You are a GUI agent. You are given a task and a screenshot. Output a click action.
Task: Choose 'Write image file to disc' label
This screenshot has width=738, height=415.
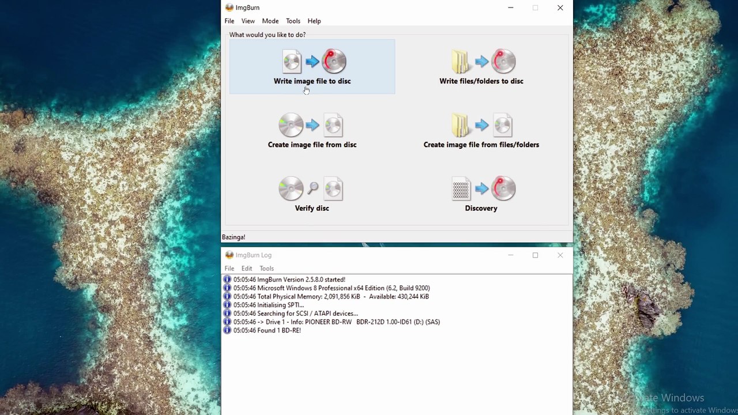point(312,81)
